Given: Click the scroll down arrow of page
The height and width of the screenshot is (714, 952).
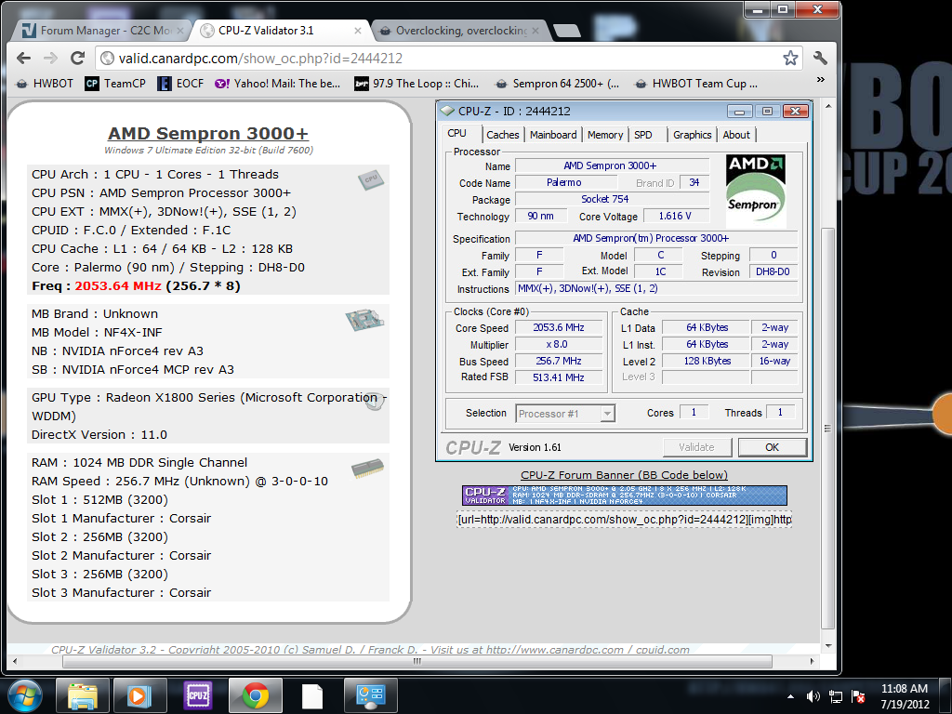Looking at the screenshot, I should click(x=827, y=646).
